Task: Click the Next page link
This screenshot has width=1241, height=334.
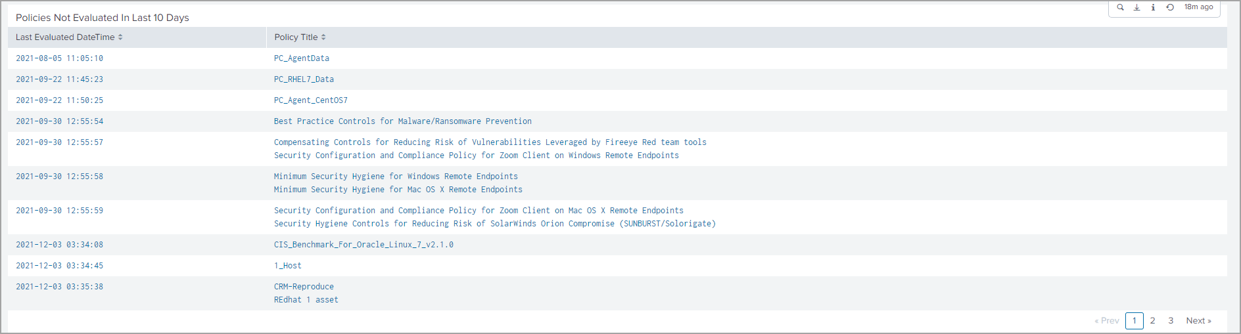Action: pyautogui.click(x=1198, y=321)
